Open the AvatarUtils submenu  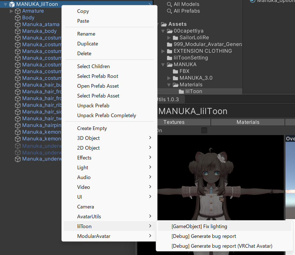[109, 216]
